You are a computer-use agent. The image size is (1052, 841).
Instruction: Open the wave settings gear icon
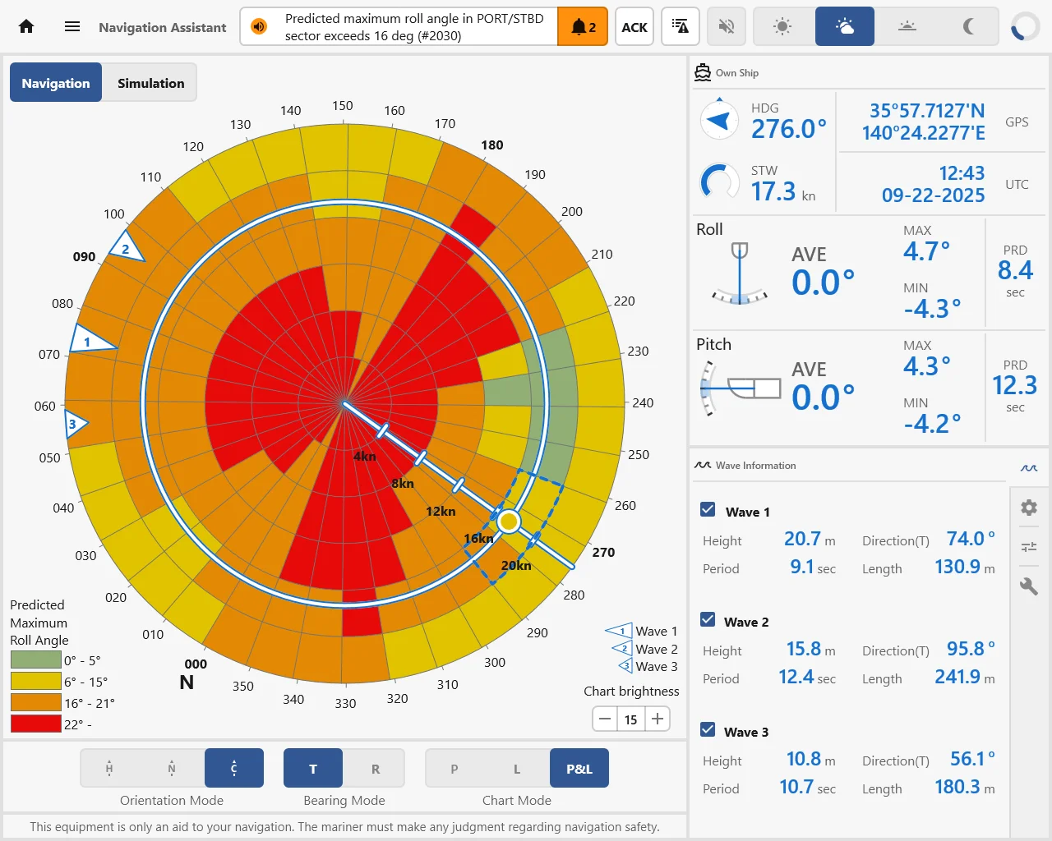tap(1029, 508)
